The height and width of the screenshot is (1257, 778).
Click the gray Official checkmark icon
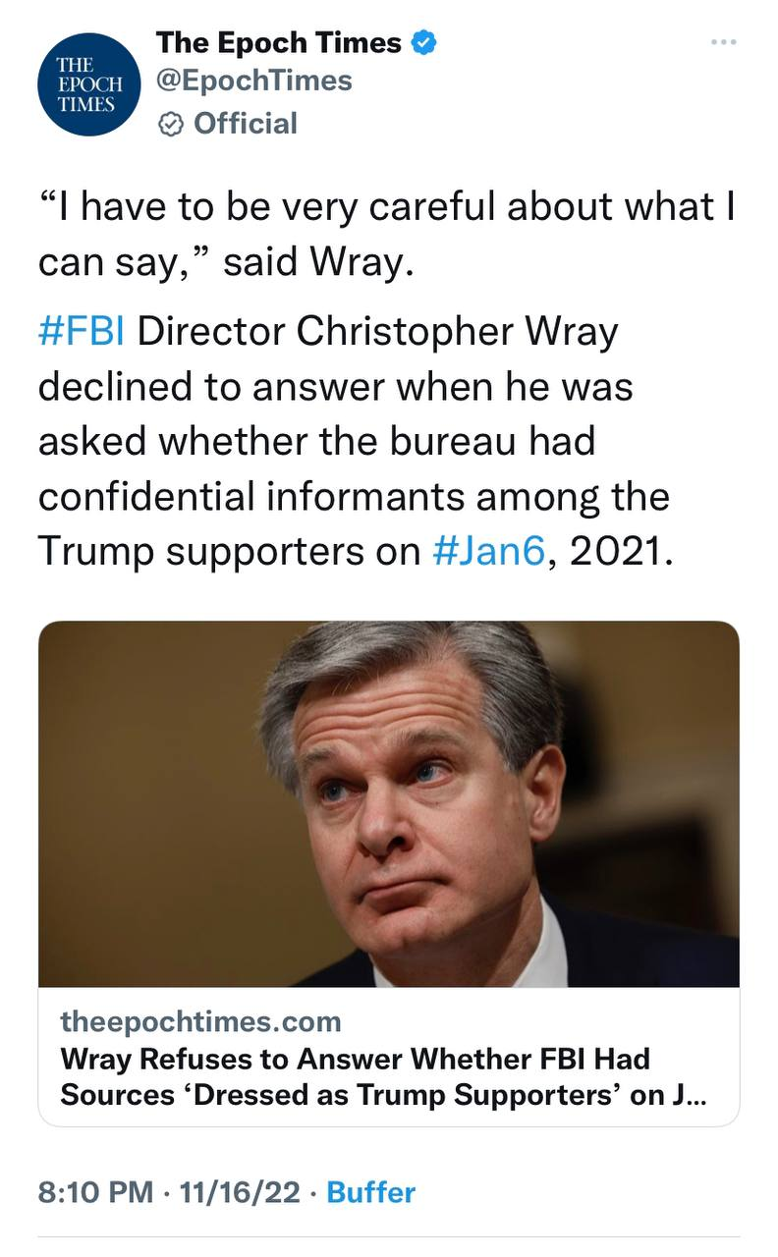coord(171,124)
